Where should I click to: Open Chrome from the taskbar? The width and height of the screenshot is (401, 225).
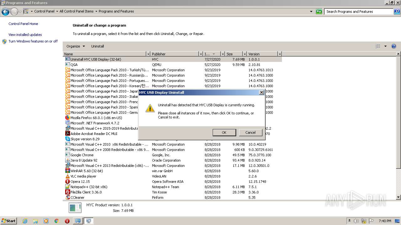tap(56, 221)
